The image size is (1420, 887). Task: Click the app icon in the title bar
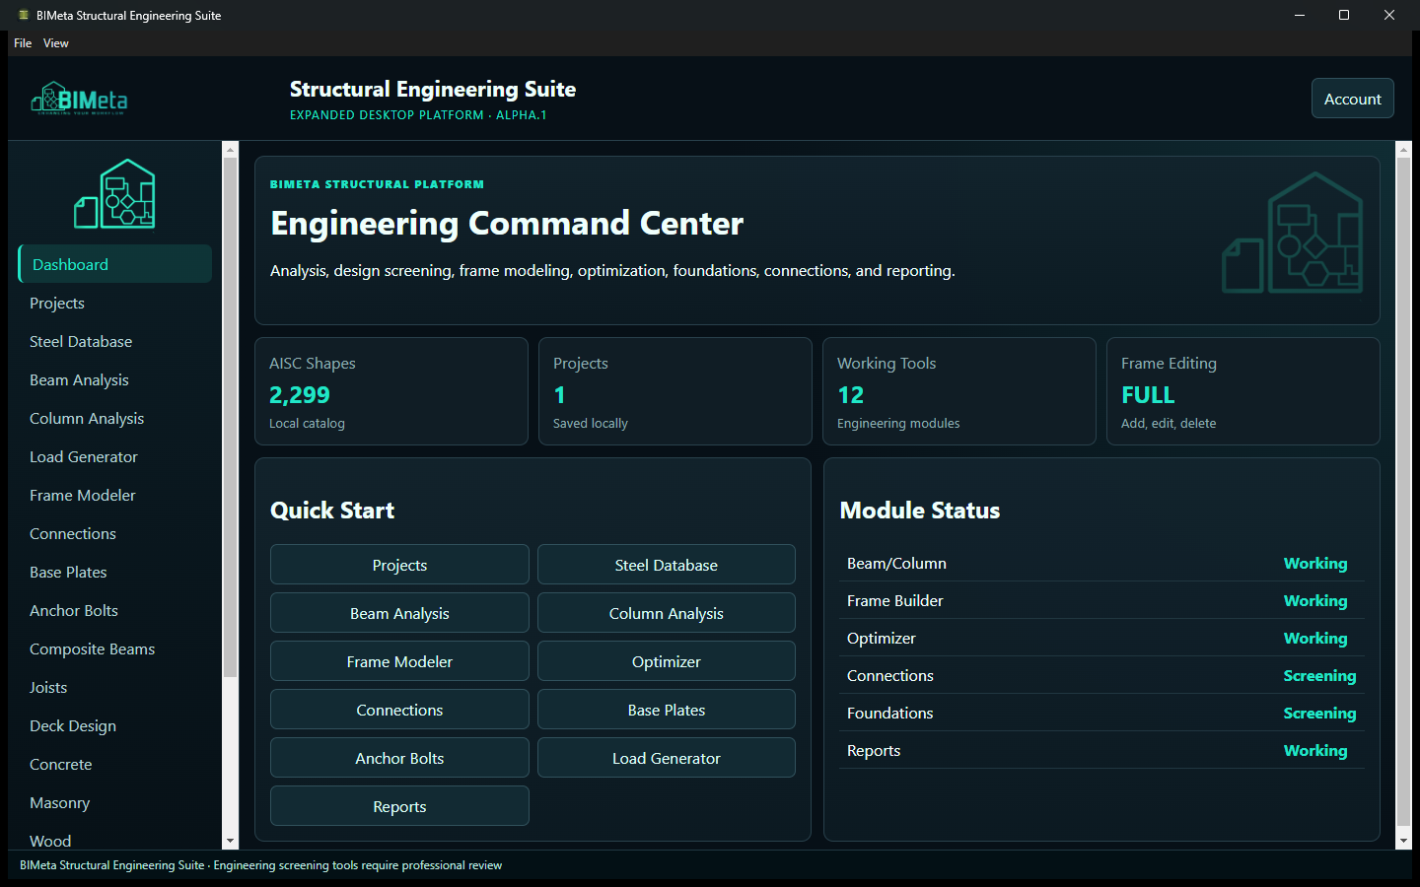coord(24,15)
